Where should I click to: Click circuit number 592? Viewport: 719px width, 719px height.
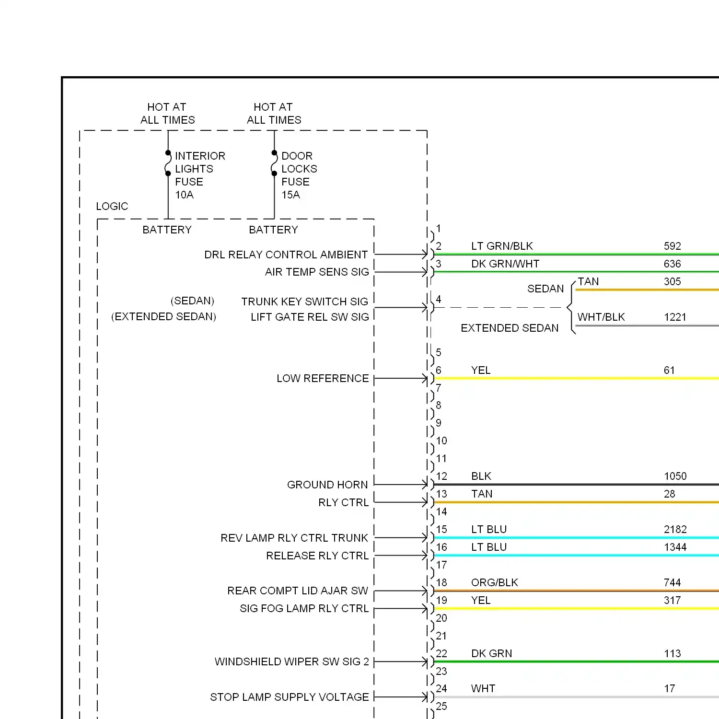click(x=673, y=246)
